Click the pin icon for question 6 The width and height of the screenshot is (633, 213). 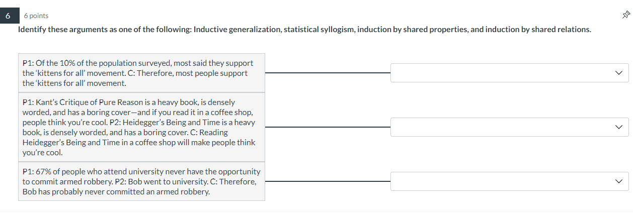pyautogui.click(x=626, y=16)
